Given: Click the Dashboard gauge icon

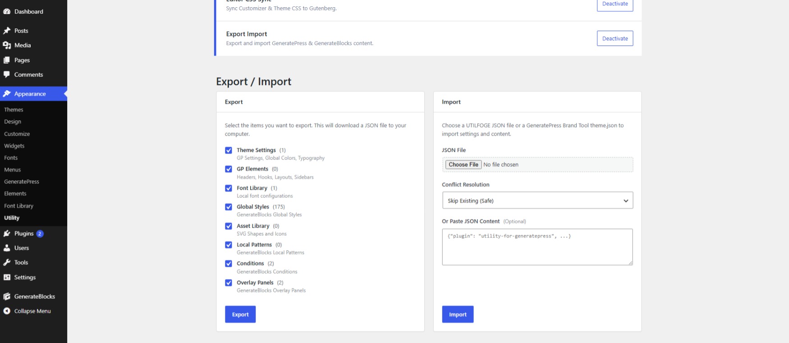Looking at the screenshot, I should coord(7,12).
